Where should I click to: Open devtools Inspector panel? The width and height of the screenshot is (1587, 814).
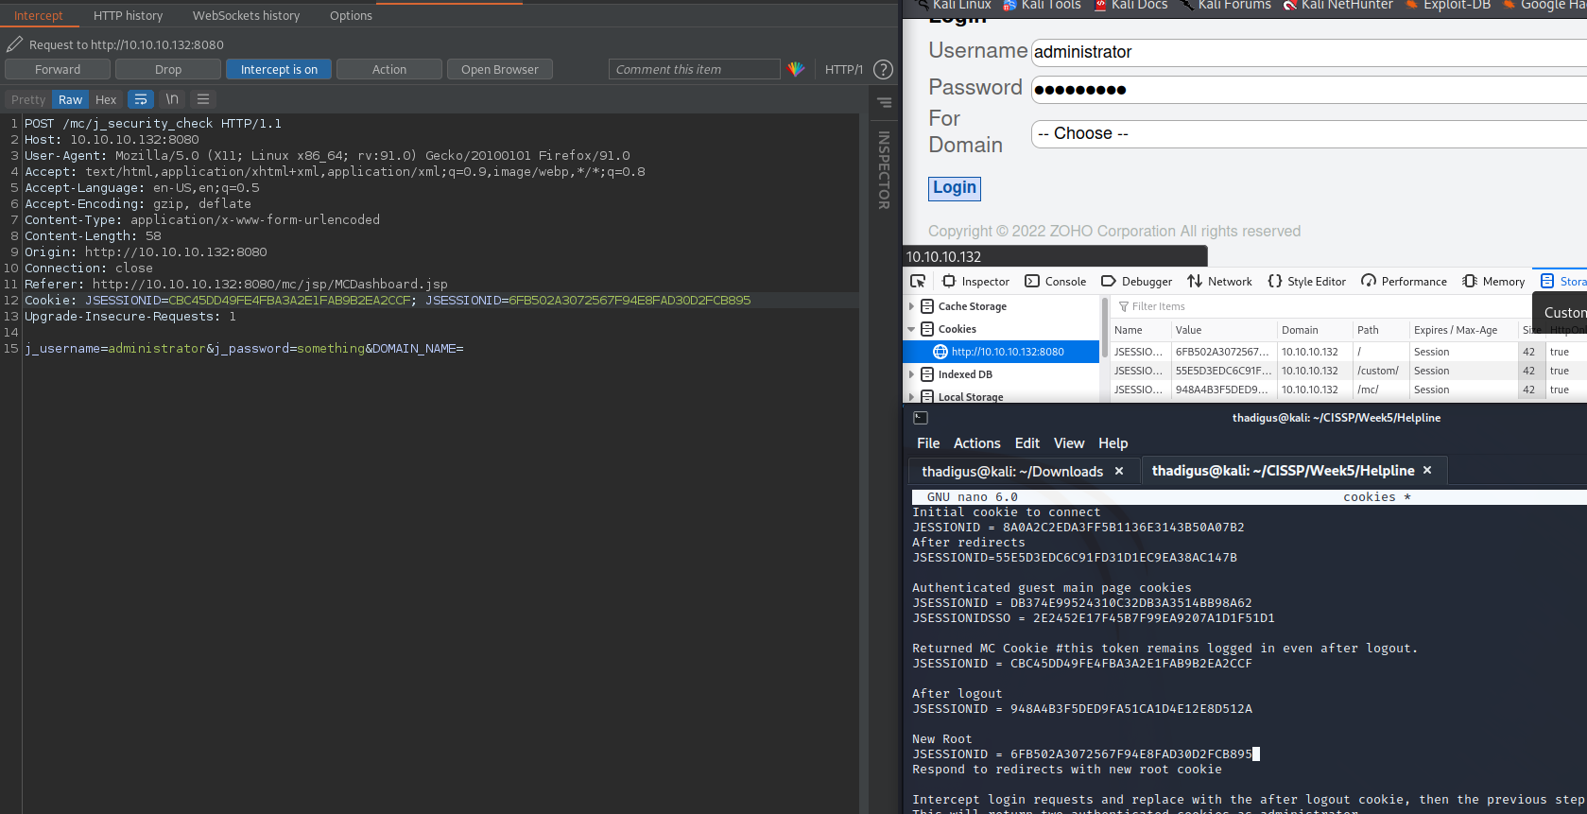coord(975,282)
